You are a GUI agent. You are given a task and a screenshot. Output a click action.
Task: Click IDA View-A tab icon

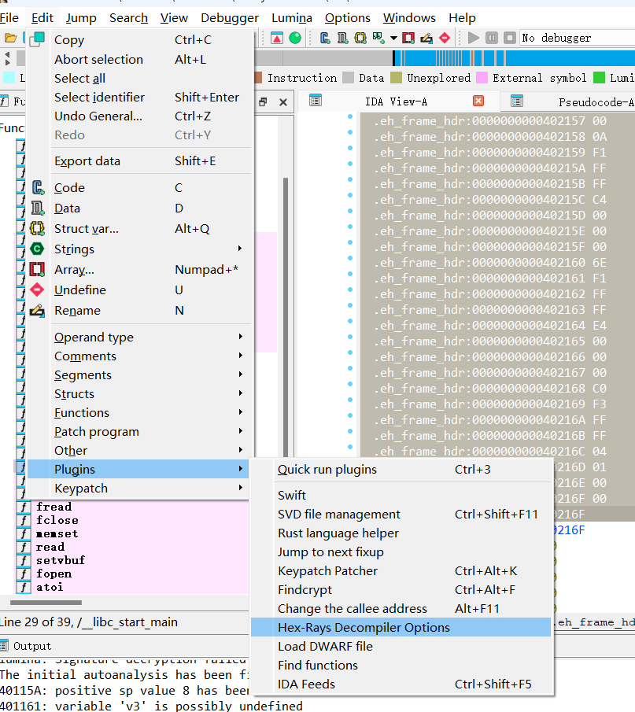point(316,101)
